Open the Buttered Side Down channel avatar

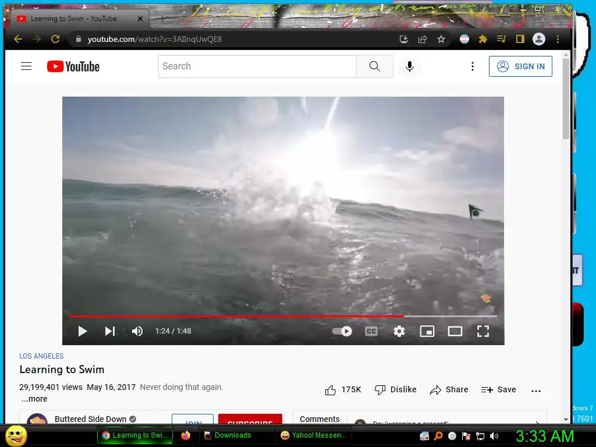37,418
